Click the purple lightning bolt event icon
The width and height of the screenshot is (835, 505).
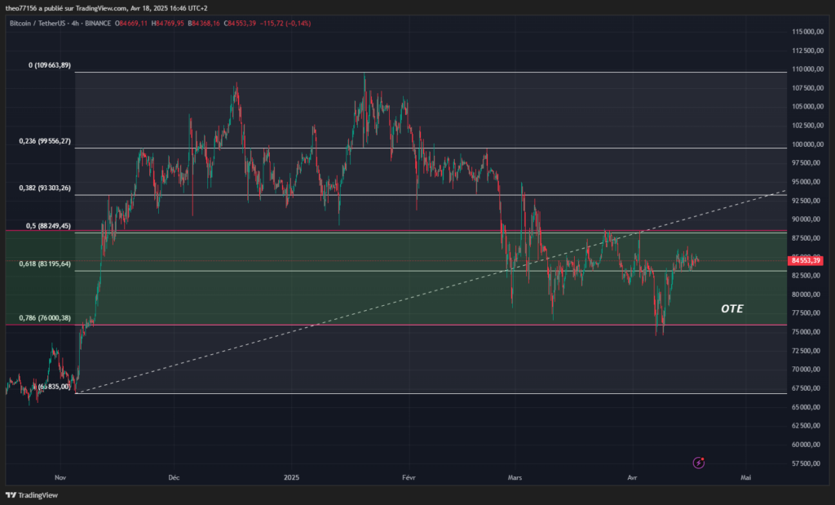699,463
